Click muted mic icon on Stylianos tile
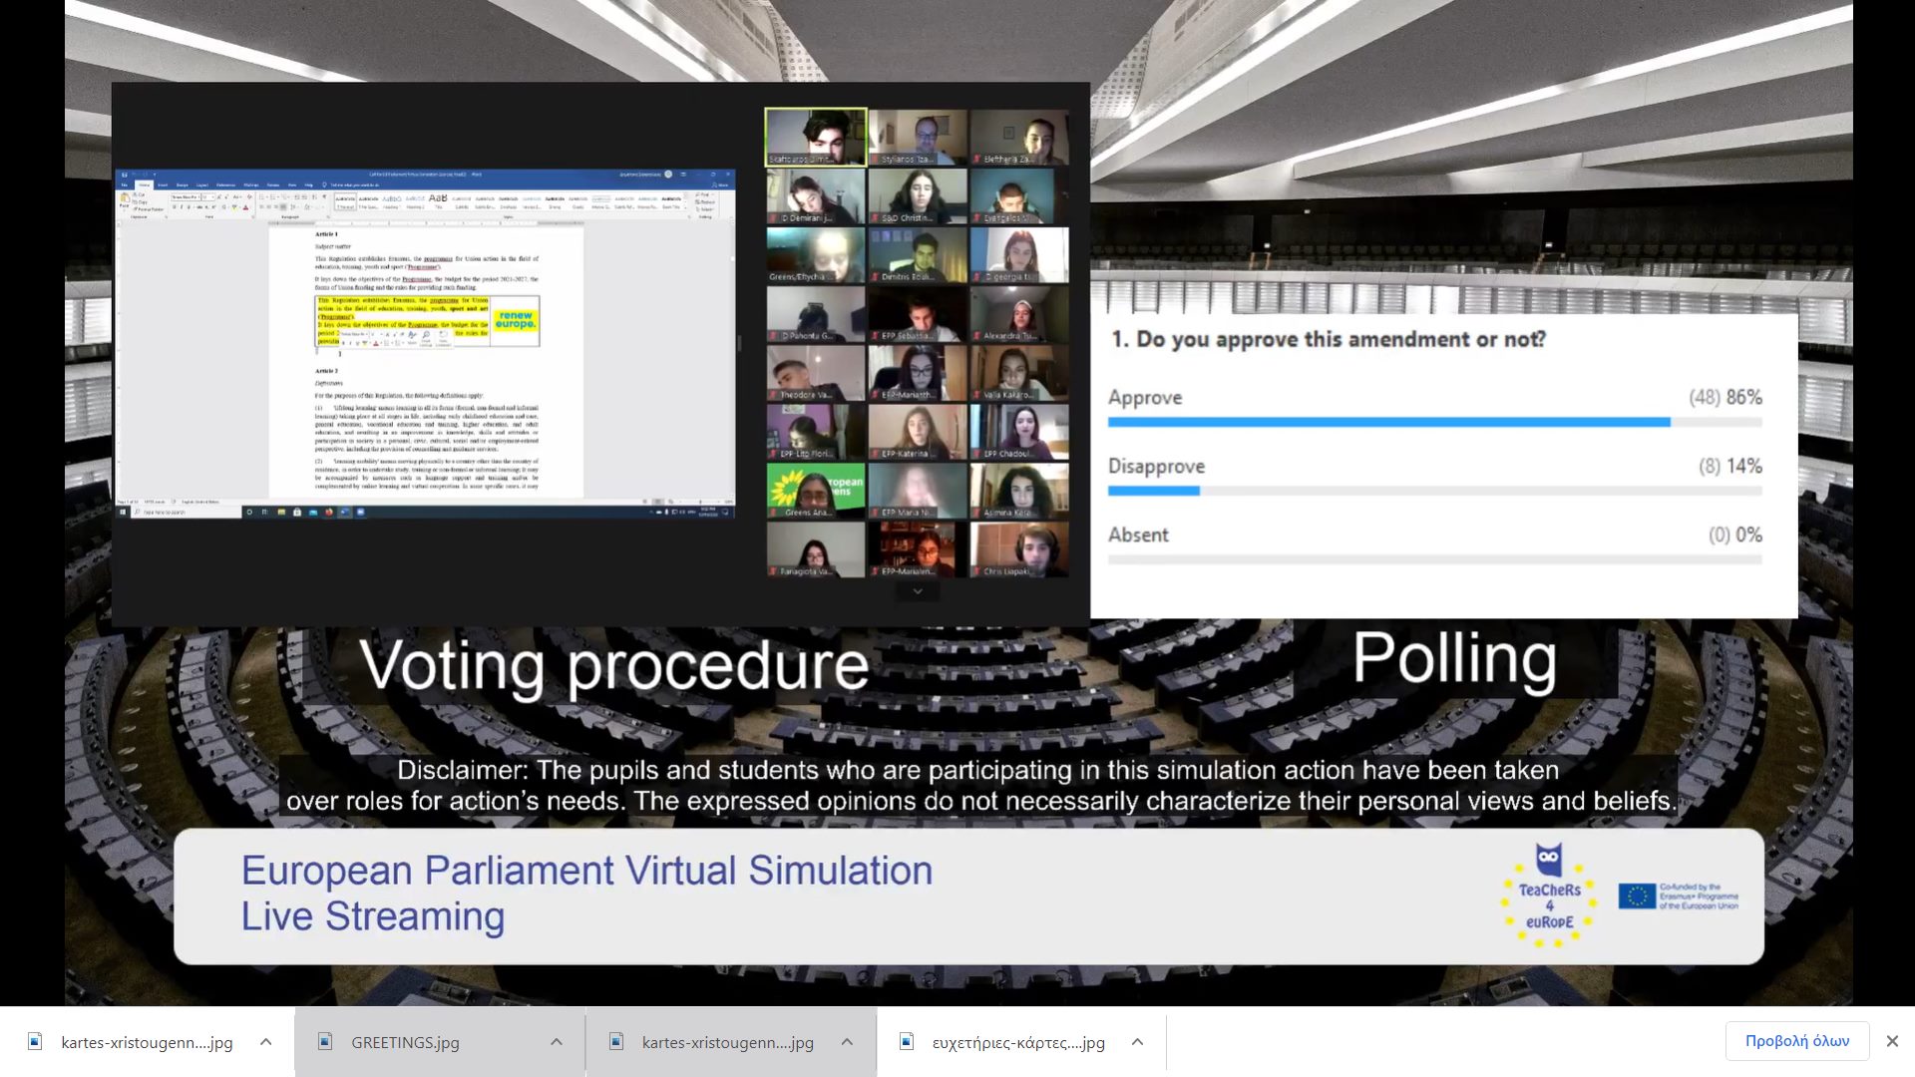 click(x=875, y=160)
